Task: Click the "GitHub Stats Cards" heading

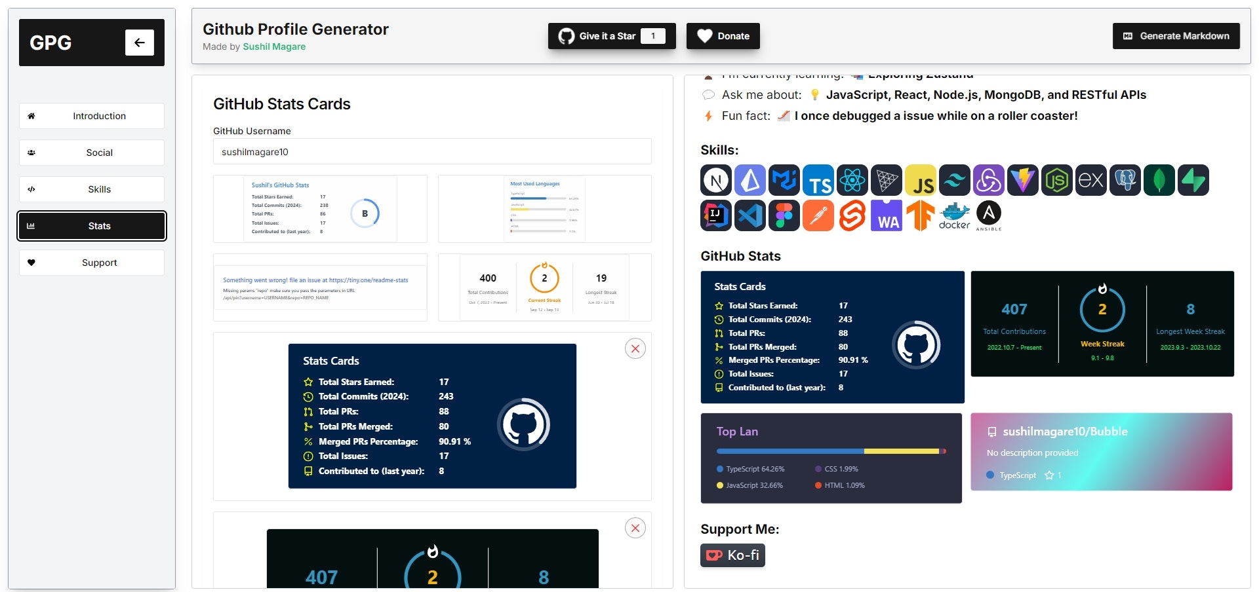Action: (x=282, y=104)
